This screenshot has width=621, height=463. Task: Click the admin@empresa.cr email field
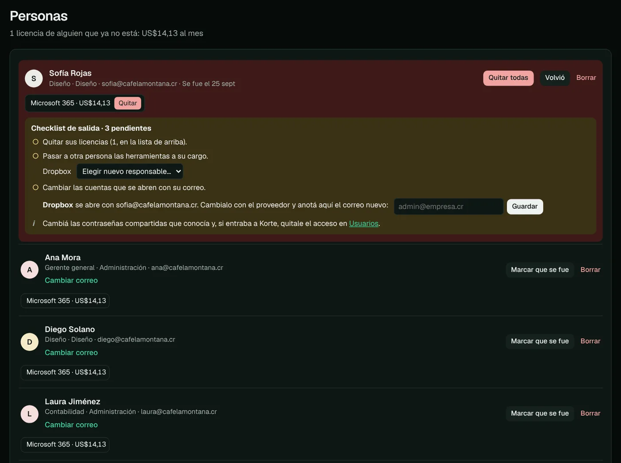coord(448,206)
